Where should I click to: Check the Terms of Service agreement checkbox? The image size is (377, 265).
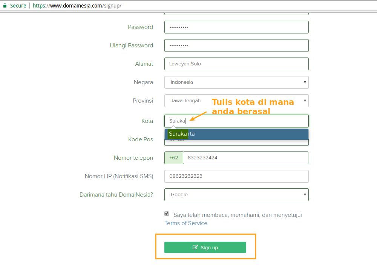pyautogui.click(x=166, y=214)
